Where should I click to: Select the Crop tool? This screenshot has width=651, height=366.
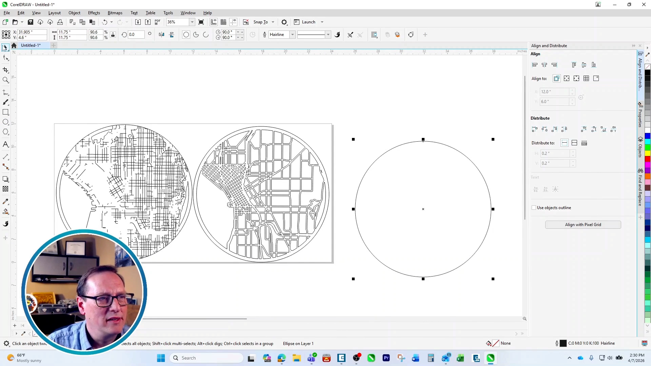(5, 70)
